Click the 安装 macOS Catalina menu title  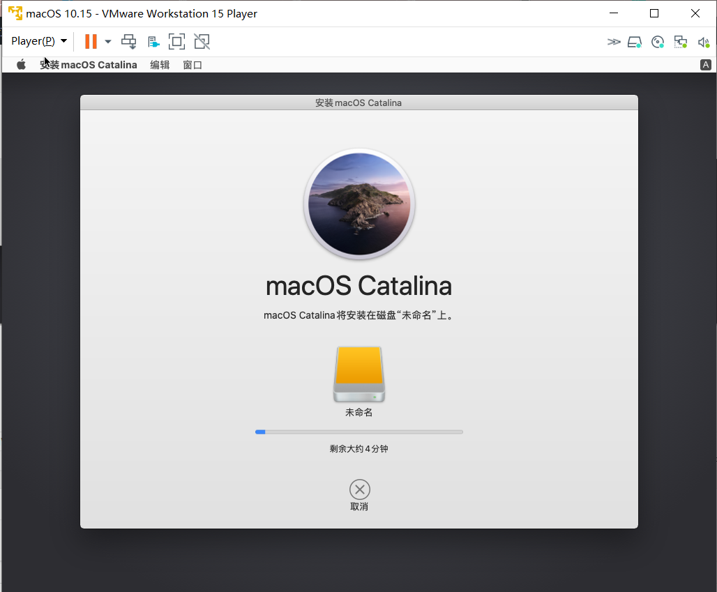pos(89,64)
